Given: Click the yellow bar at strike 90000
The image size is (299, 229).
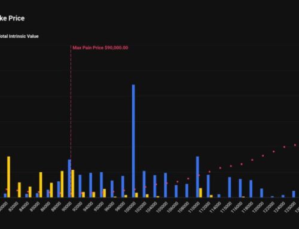Looking at the screenshot, I should 73,184.
